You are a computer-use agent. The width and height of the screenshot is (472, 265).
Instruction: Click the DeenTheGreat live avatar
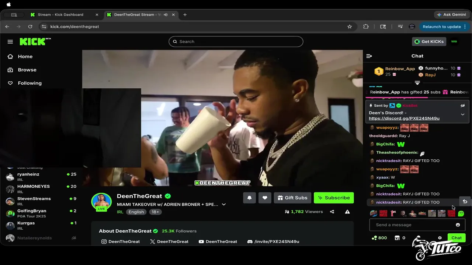tap(101, 202)
